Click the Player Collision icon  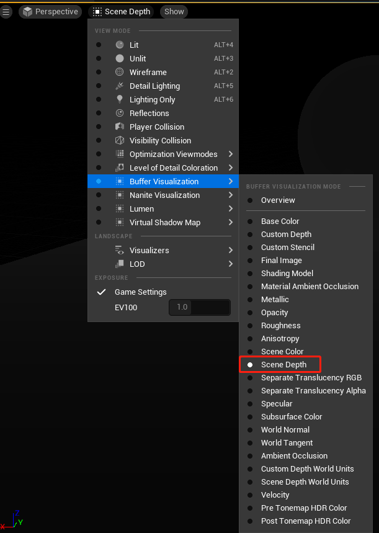click(x=120, y=127)
